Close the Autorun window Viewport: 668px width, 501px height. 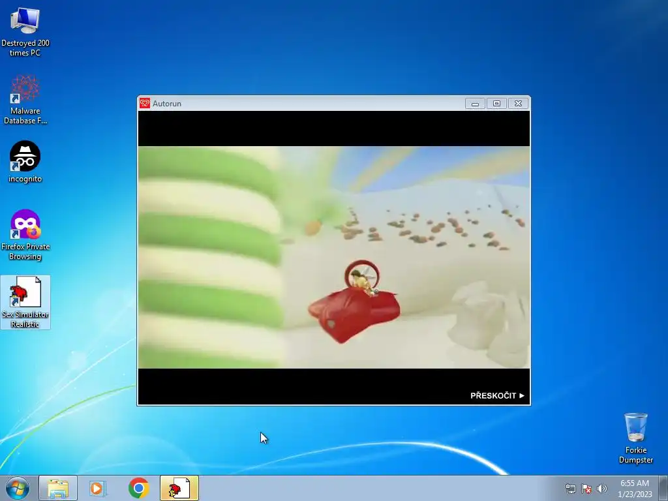pos(518,104)
